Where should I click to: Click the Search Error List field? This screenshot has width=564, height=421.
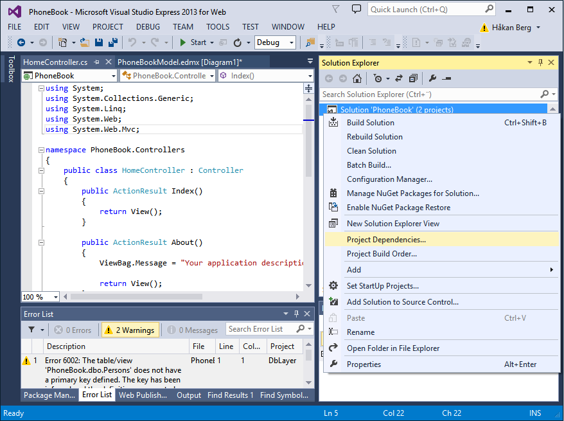(x=261, y=329)
